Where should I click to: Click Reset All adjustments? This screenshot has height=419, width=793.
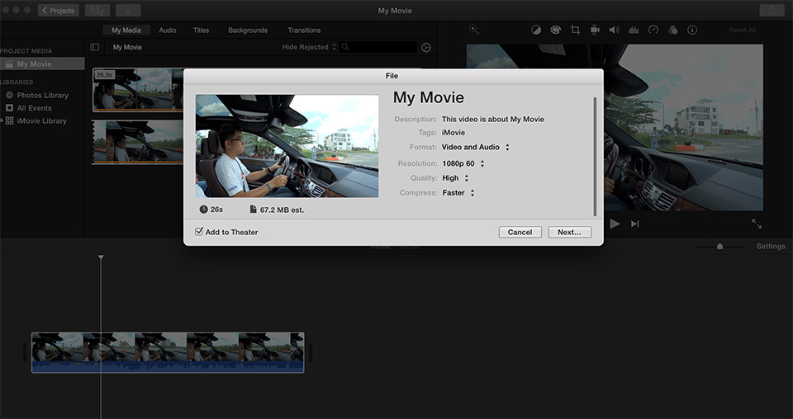point(742,31)
